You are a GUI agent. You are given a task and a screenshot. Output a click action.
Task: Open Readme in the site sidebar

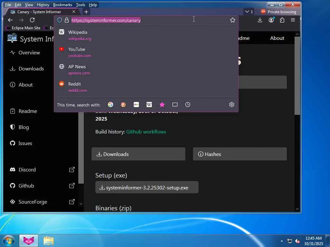pos(23,111)
